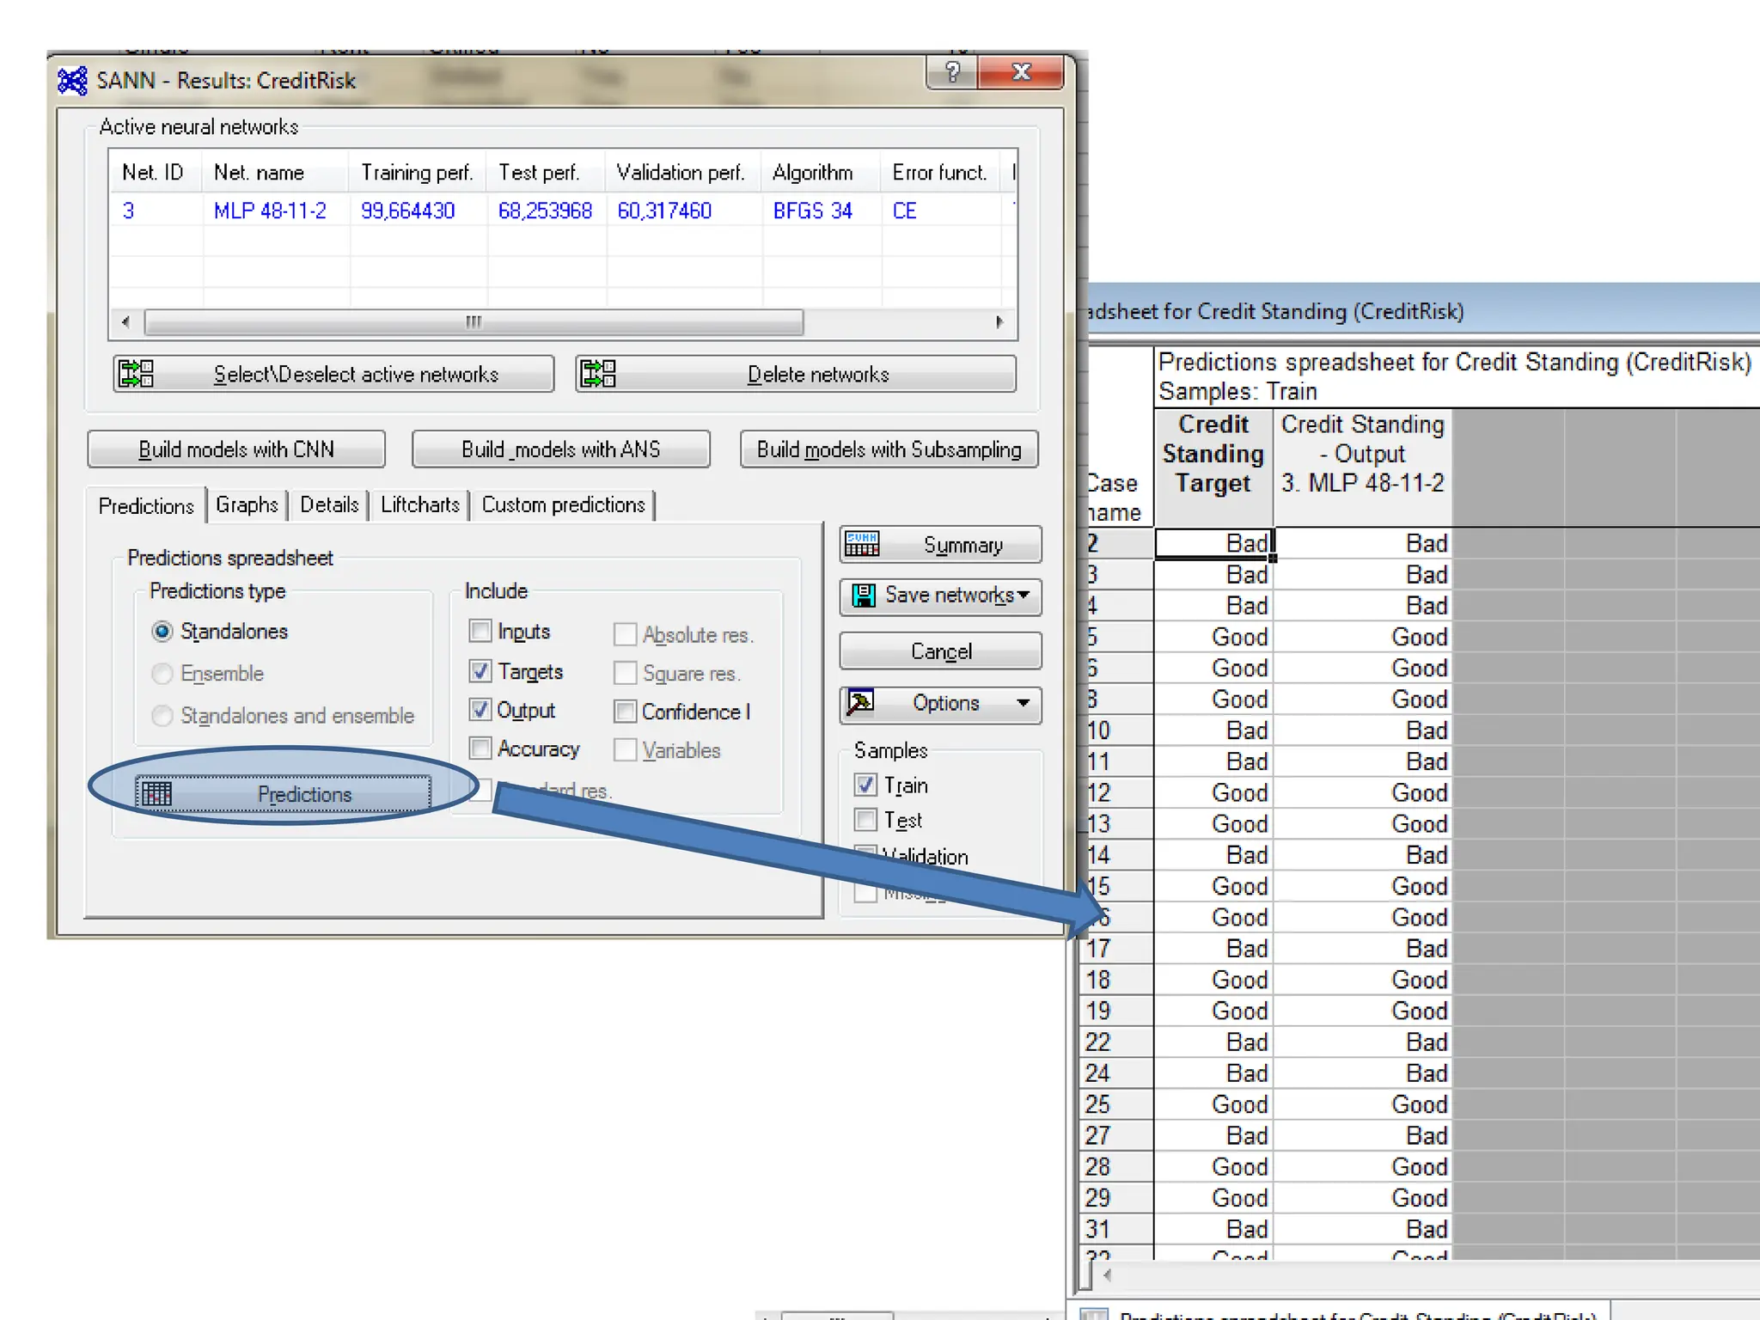This screenshot has height=1320, width=1760.
Task: Click the SANN dialog help question mark
Action: (x=952, y=72)
